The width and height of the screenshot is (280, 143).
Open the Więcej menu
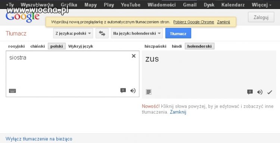pos(261,5)
